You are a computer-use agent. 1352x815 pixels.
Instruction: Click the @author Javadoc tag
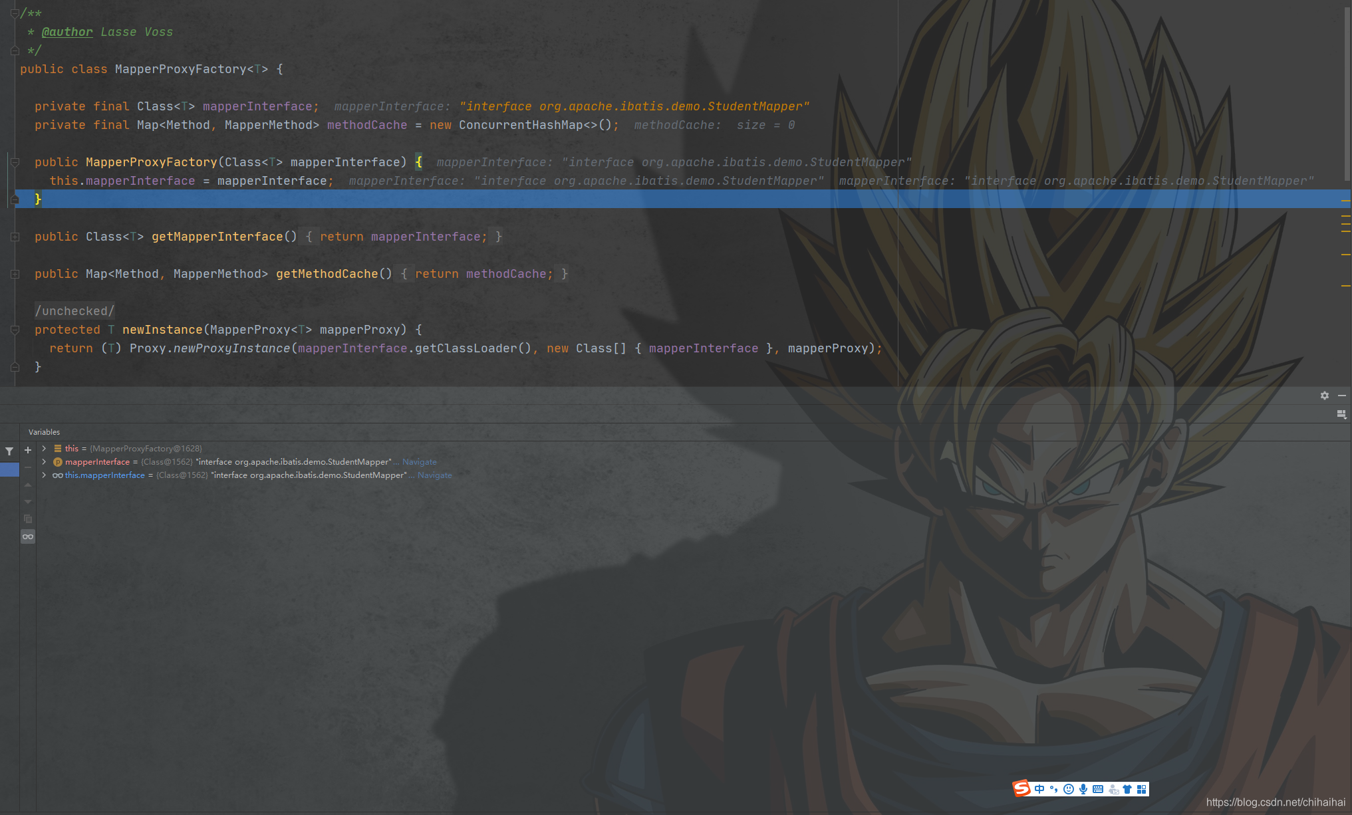tap(67, 32)
